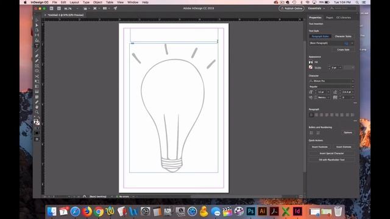Open the Basic Paragraph style dropdown

[352, 43]
